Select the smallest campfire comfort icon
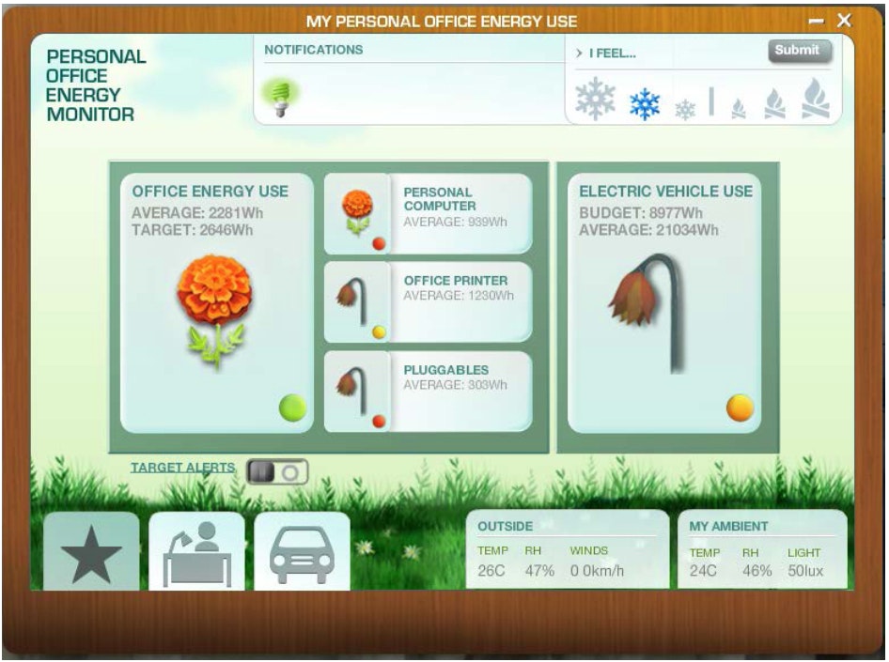The width and height of the screenshot is (889, 662). [739, 110]
